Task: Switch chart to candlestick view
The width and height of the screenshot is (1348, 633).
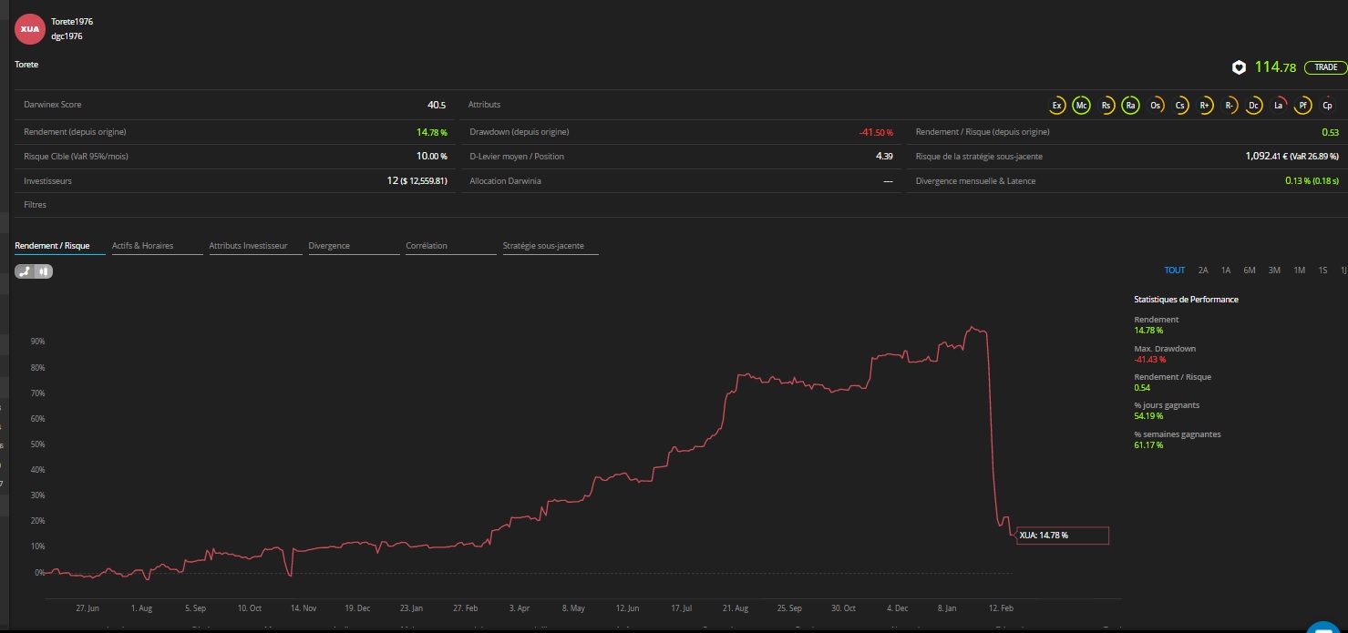Action: [44, 271]
